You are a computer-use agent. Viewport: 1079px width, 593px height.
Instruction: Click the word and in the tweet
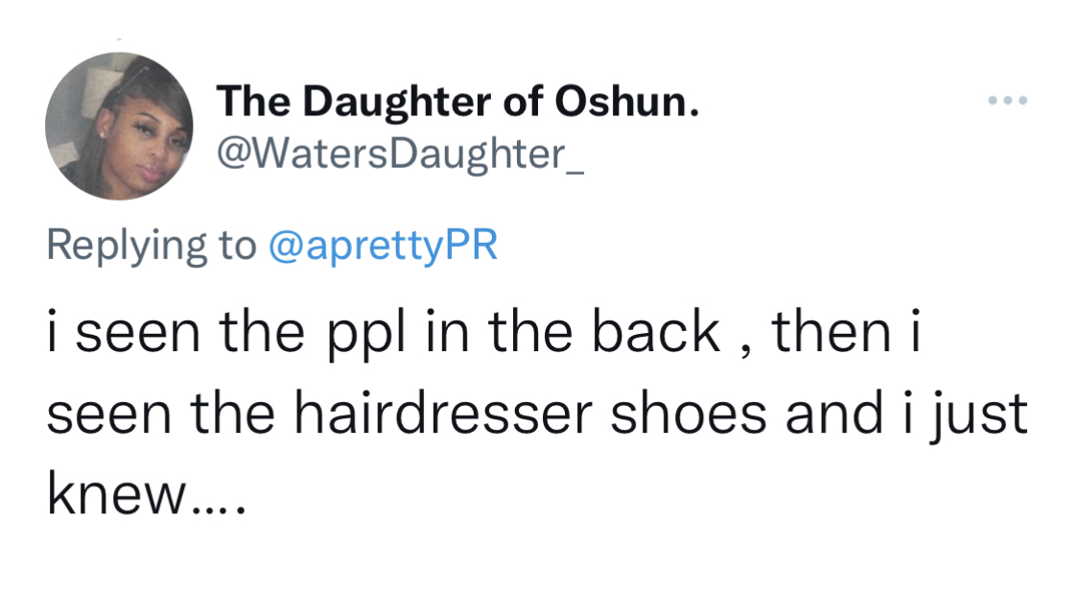[834, 414]
